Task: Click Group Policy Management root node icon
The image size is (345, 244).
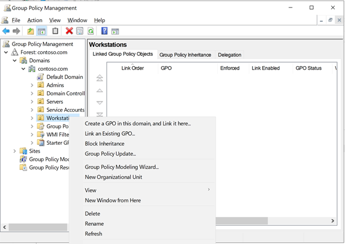Action: (6, 44)
